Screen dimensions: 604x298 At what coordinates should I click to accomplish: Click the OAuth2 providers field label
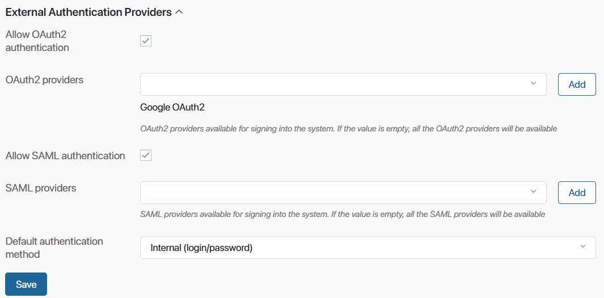[44, 80]
